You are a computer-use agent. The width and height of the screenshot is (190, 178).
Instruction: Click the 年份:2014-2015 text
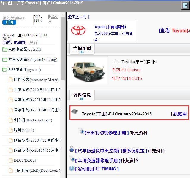coord(127,78)
